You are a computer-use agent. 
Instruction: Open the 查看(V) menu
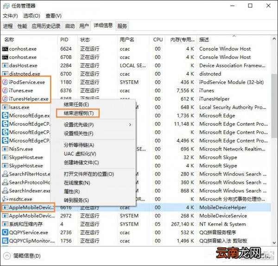pos(53,16)
